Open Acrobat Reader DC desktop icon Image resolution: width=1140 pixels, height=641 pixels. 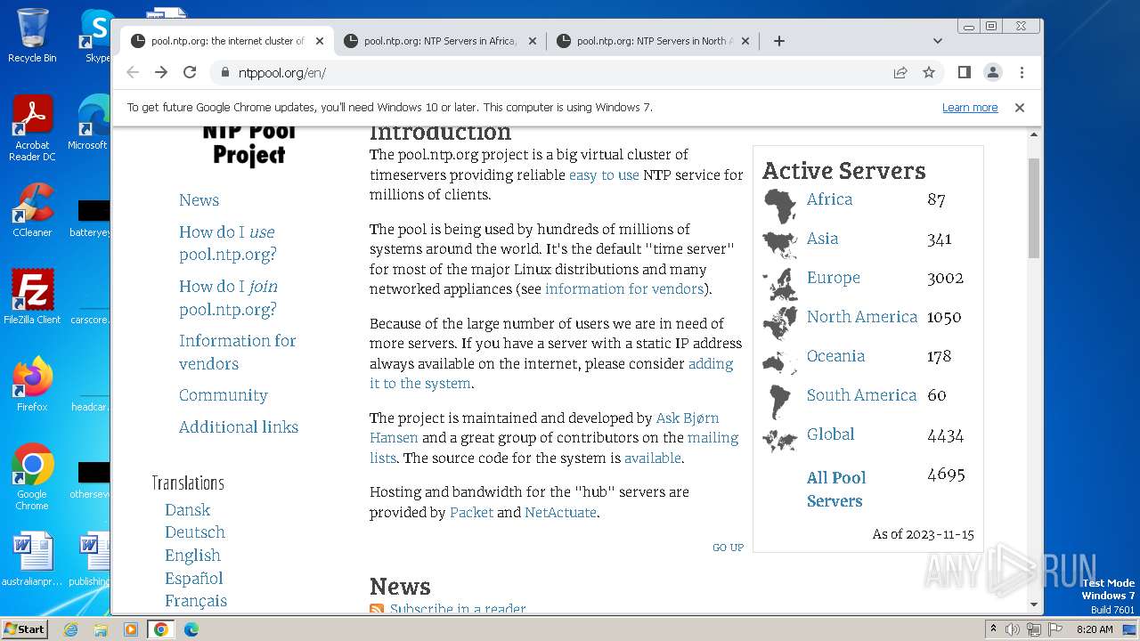coord(32,128)
